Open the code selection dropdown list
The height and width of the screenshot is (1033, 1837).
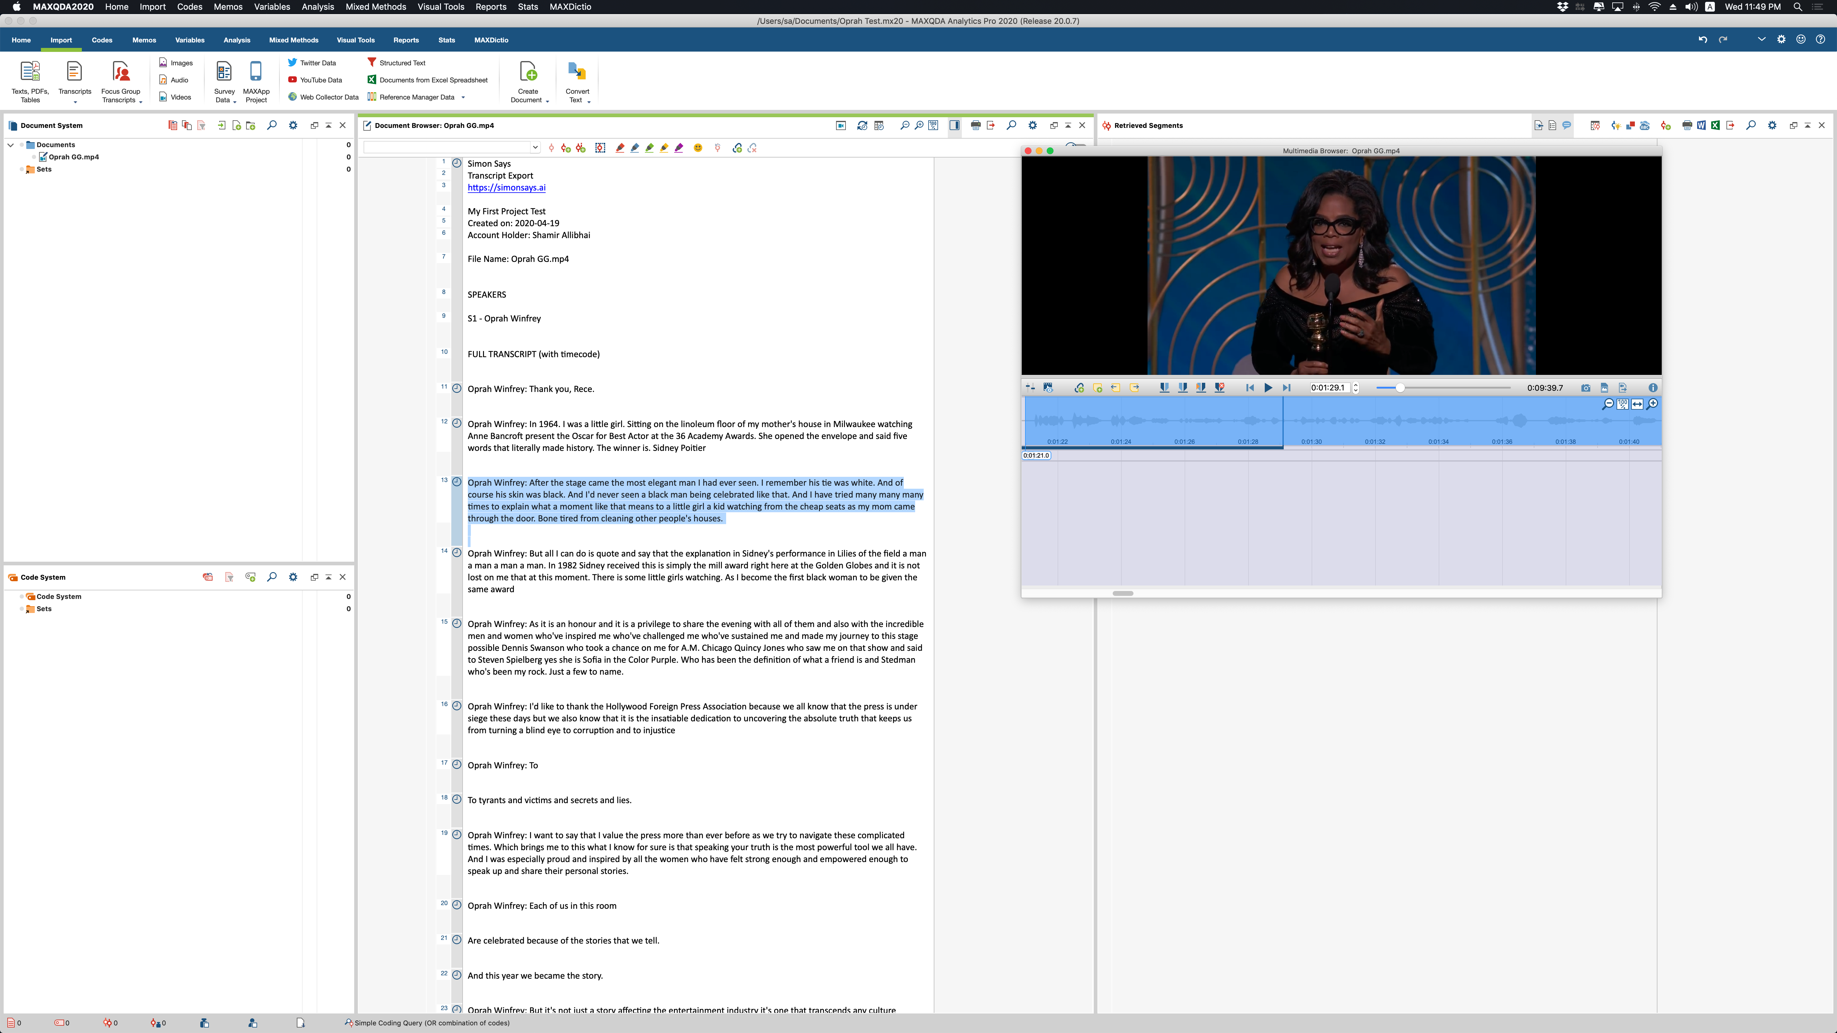pyautogui.click(x=535, y=147)
